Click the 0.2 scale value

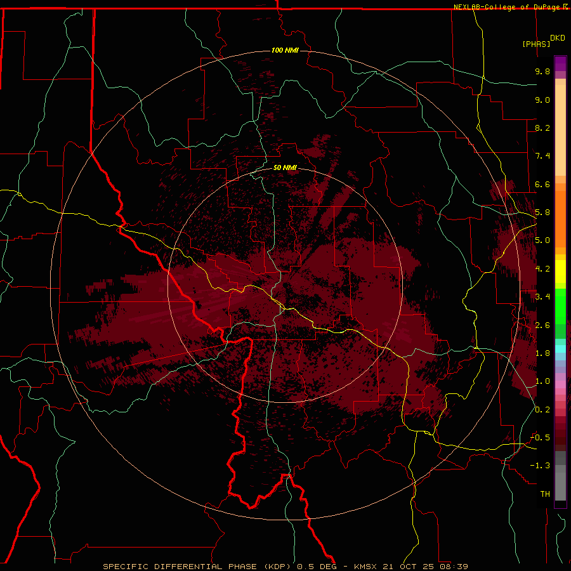pyautogui.click(x=542, y=410)
